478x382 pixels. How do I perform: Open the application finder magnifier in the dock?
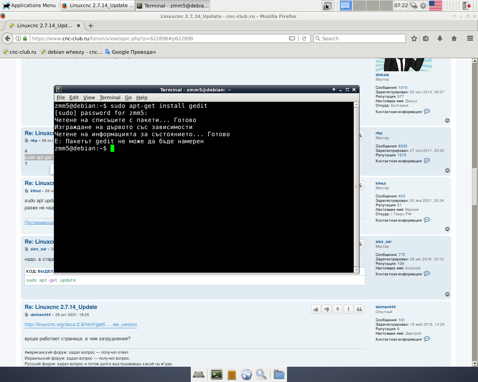261,374
